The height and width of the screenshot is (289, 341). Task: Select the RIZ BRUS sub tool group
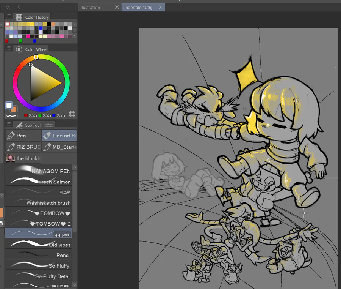(x=23, y=147)
